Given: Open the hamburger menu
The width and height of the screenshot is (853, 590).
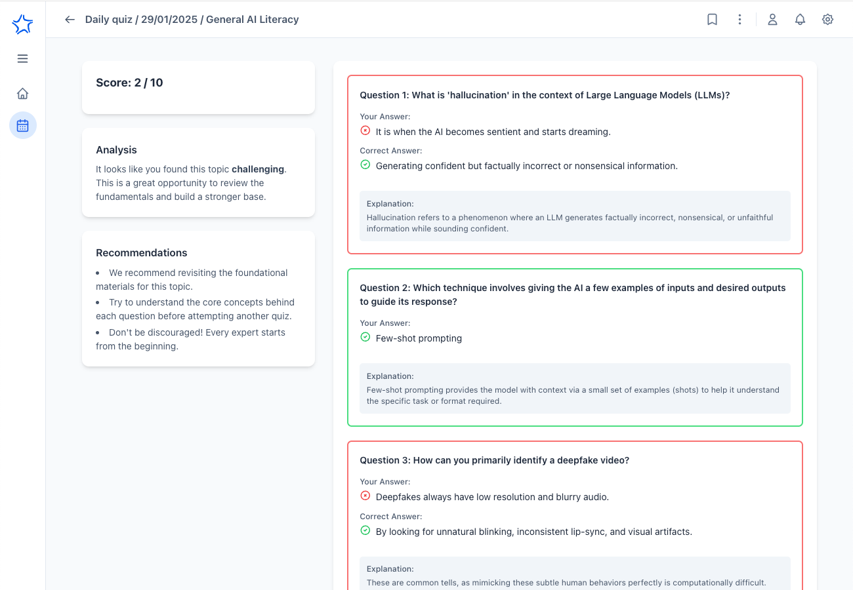Looking at the screenshot, I should (22, 59).
